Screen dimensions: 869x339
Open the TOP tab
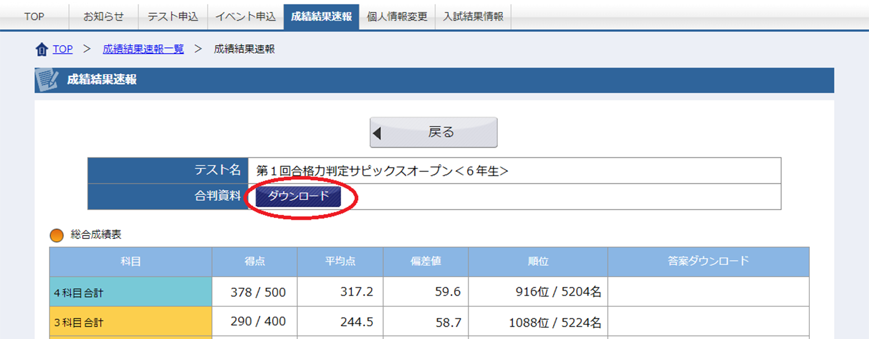[34, 16]
